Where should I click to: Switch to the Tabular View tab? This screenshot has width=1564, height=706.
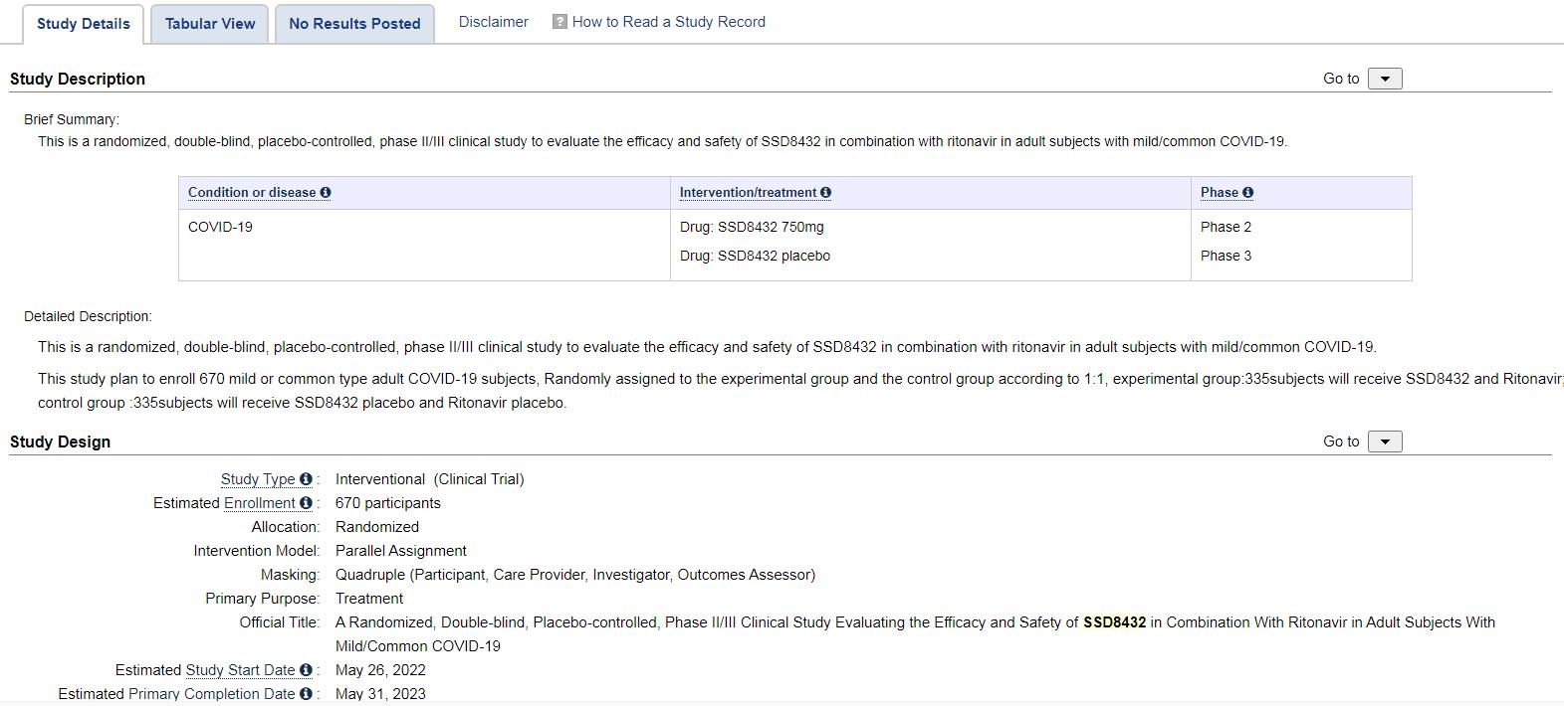[x=210, y=24]
